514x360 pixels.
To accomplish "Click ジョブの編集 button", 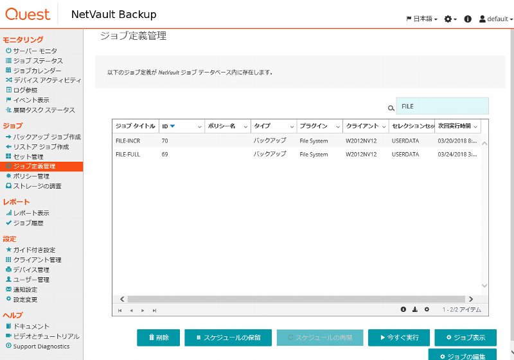I will click(463, 355).
